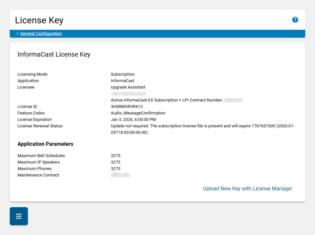Click the License Renewal Status label
315x235 pixels.
click(x=40, y=126)
